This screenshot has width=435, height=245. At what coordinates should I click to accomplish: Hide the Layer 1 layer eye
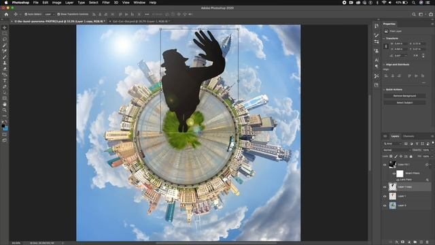tap(385, 196)
